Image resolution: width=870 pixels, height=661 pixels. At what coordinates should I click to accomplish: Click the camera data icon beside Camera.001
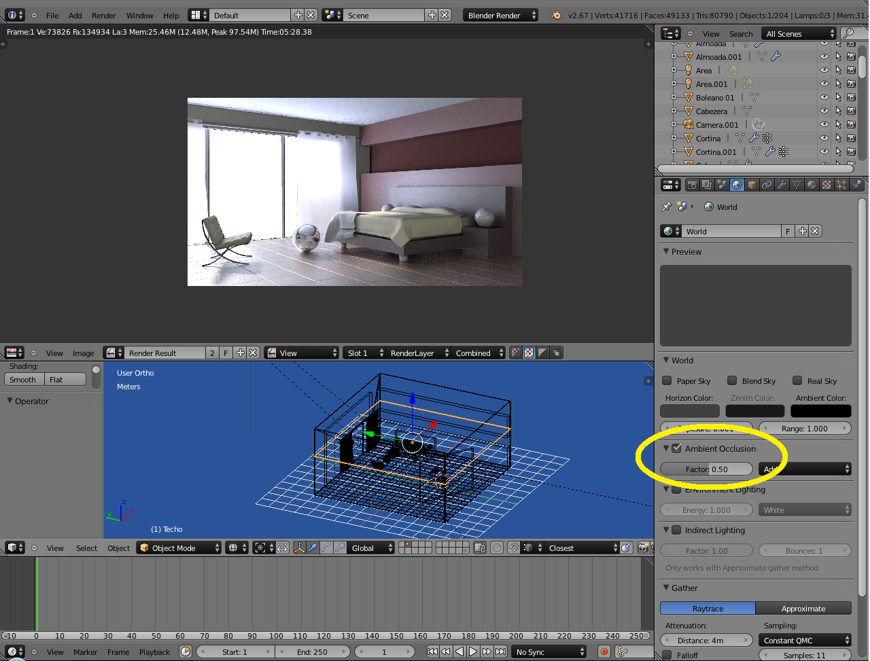click(x=759, y=125)
